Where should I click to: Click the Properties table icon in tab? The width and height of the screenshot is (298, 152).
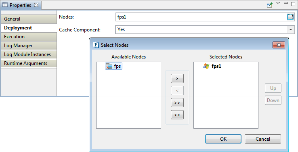5,5
